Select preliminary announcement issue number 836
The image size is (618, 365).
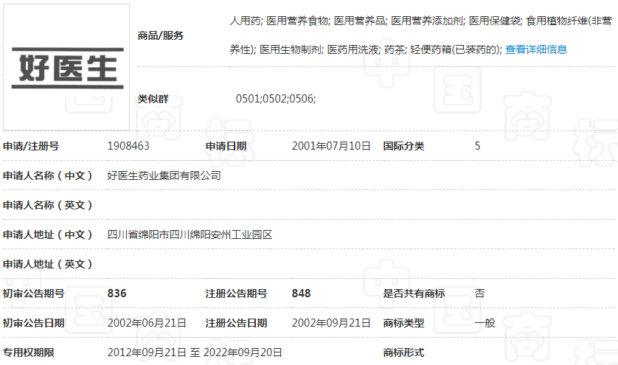point(117,293)
